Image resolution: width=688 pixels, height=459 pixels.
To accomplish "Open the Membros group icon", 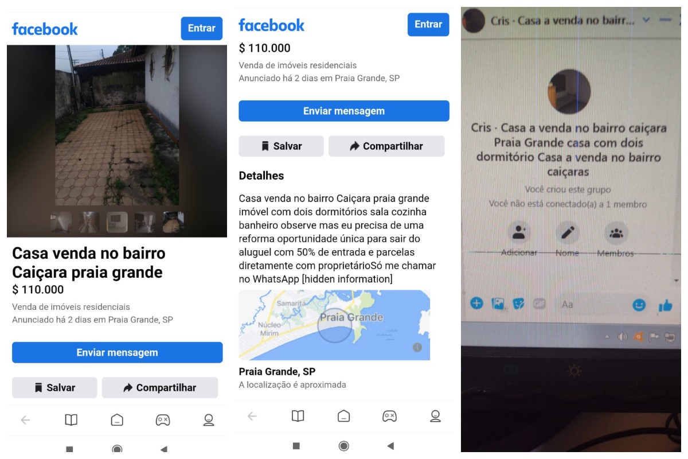I will click(x=616, y=234).
